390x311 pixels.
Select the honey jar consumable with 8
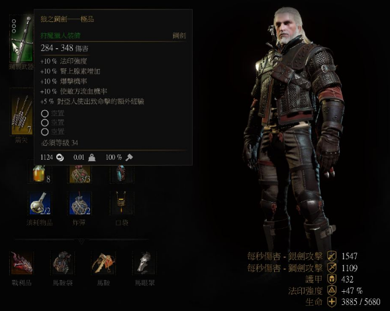tap(40, 174)
